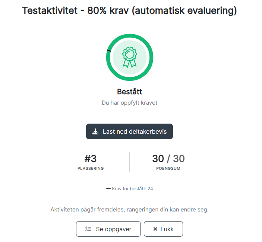Click the PLASSERING label

(91, 168)
